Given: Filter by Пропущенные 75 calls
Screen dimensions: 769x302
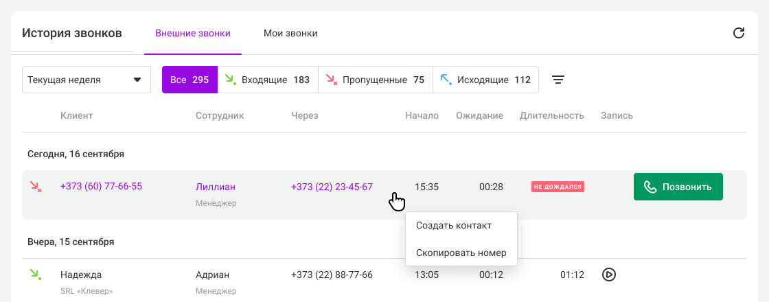Looking at the screenshot, I should [375, 80].
